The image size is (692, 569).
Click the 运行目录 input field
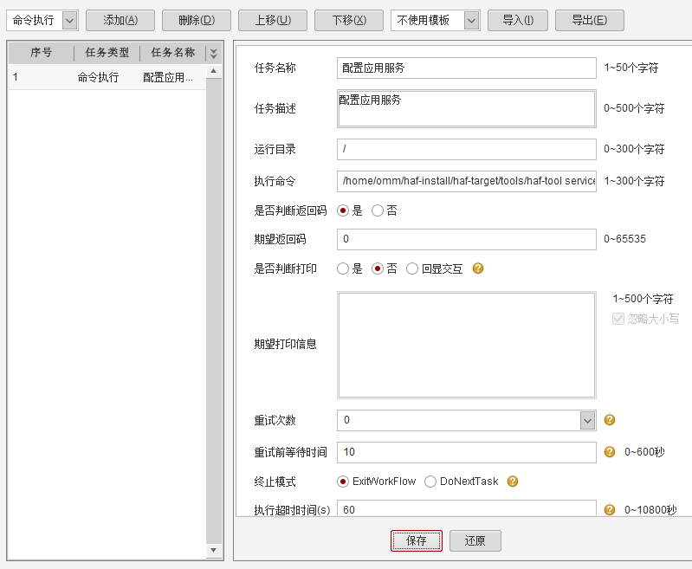[467, 149]
